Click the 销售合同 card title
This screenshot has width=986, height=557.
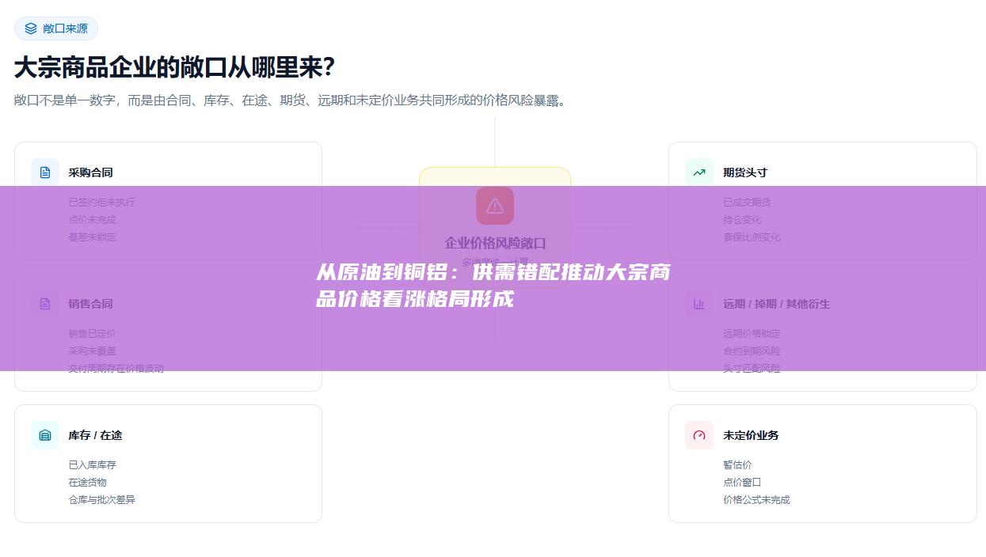tap(91, 304)
